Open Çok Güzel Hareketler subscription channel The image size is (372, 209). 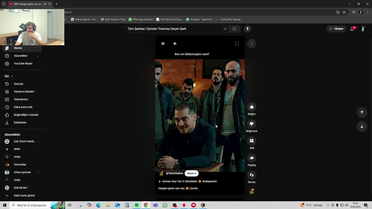pos(22,141)
